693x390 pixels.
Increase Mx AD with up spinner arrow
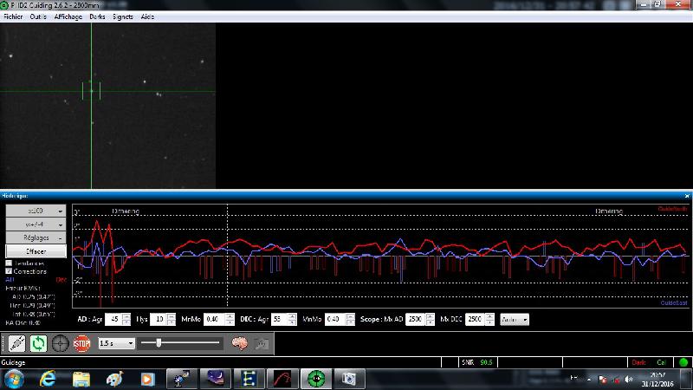click(430, 316)
